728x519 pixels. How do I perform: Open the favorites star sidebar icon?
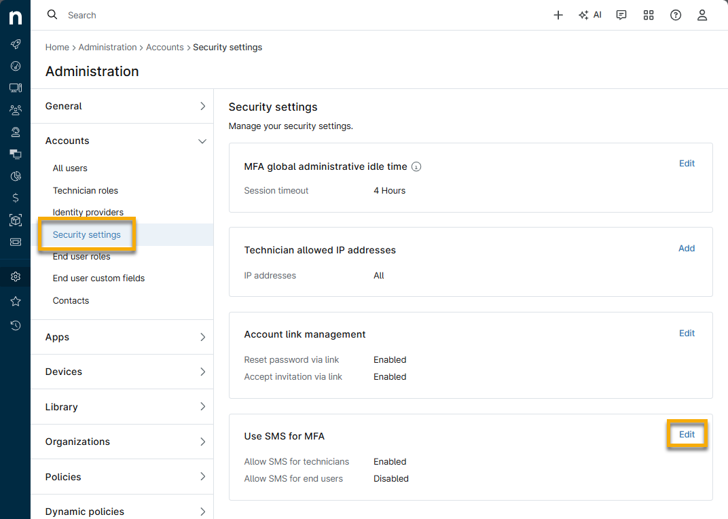coord(16,301)
